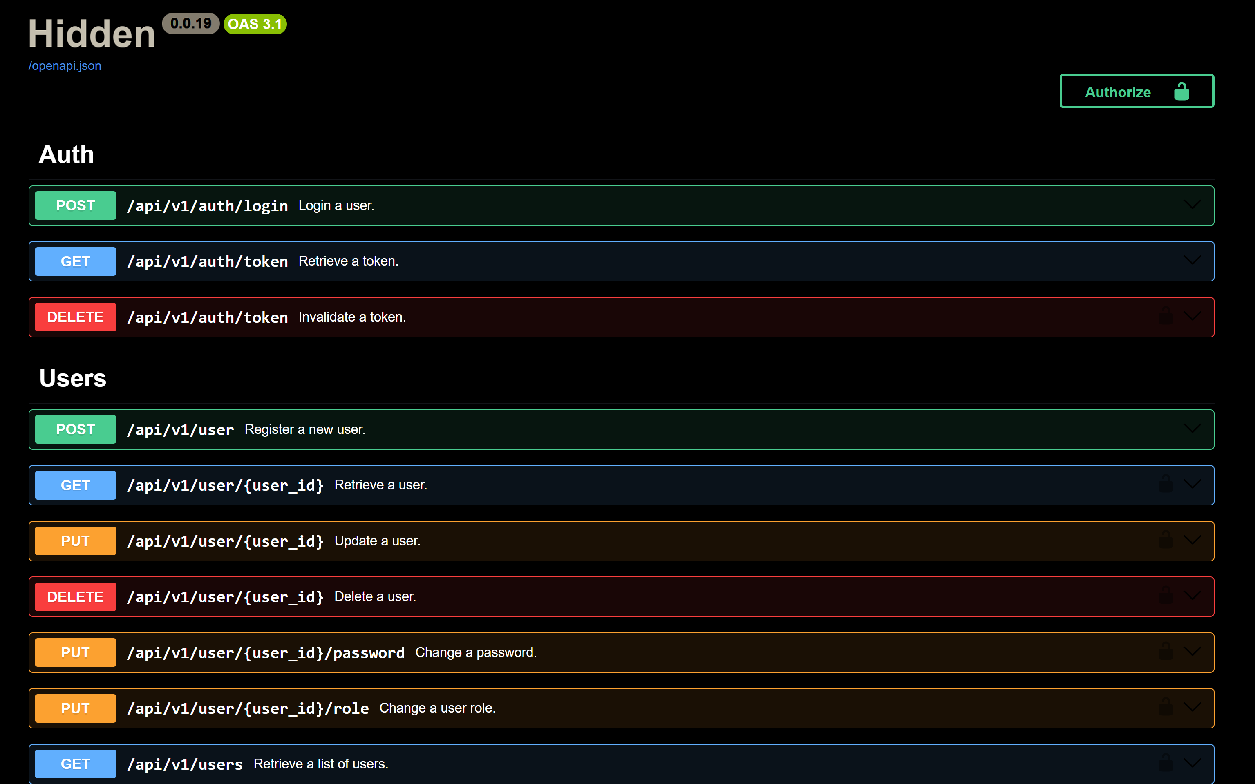Click the DELETE badge for auth/token

pos(75,317)
